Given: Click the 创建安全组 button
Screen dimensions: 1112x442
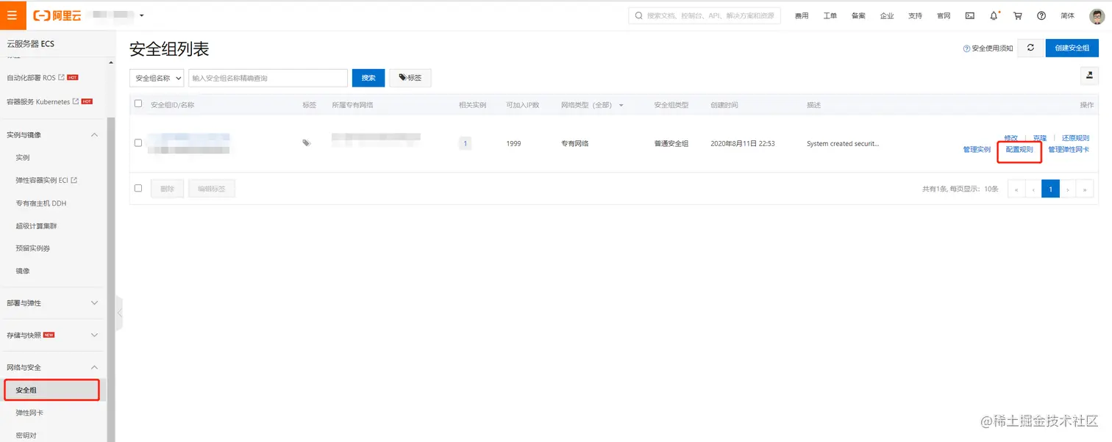Looking at the screenshot, I should (1072, 48).
